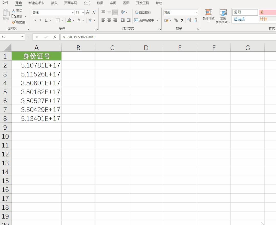Viewport: 276px width, 225px height.
Task: Click increase decimal icon
Action: point(189,20)
